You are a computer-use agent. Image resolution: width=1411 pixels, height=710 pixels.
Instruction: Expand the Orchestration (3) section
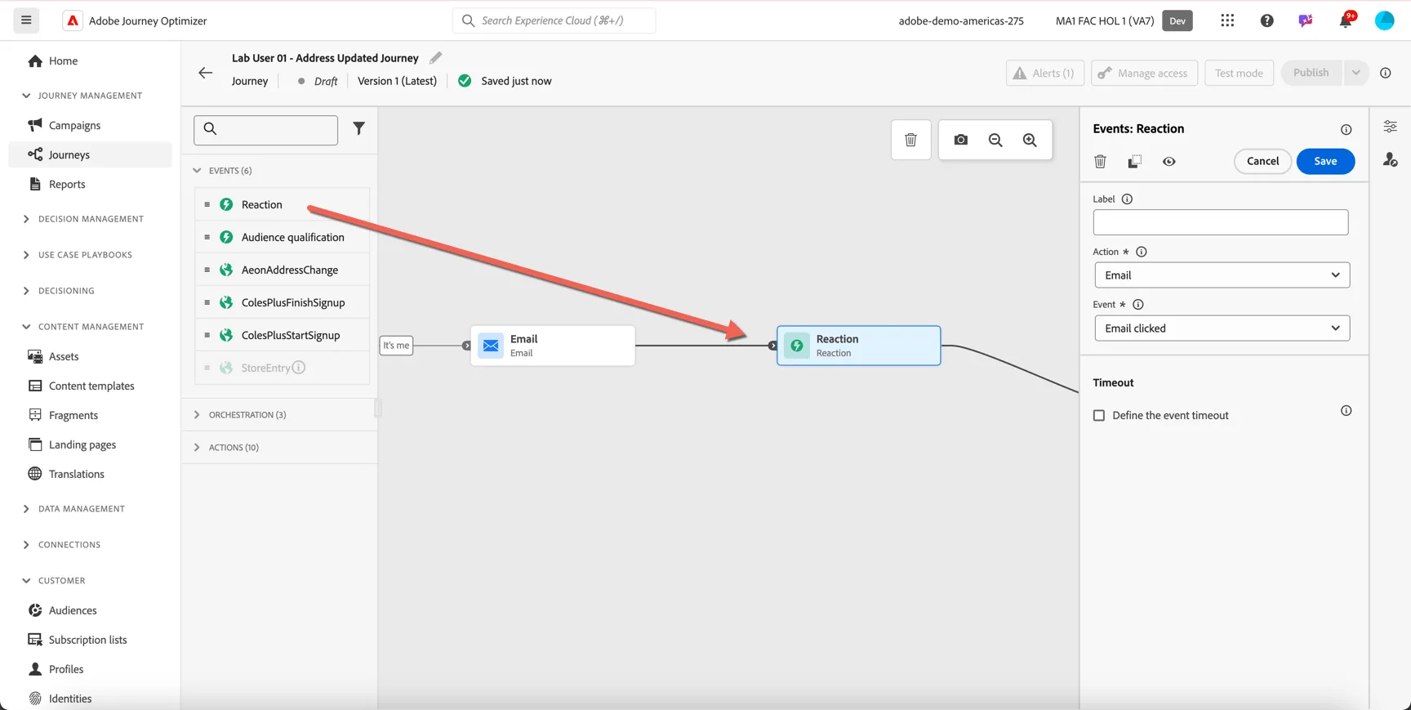point(197,414)
